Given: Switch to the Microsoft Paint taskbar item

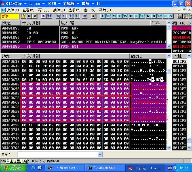Looking at the screenshot, I should point(64,168).
